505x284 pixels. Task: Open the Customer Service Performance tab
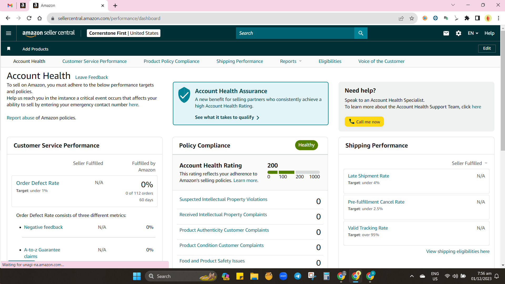coord(94,61)
